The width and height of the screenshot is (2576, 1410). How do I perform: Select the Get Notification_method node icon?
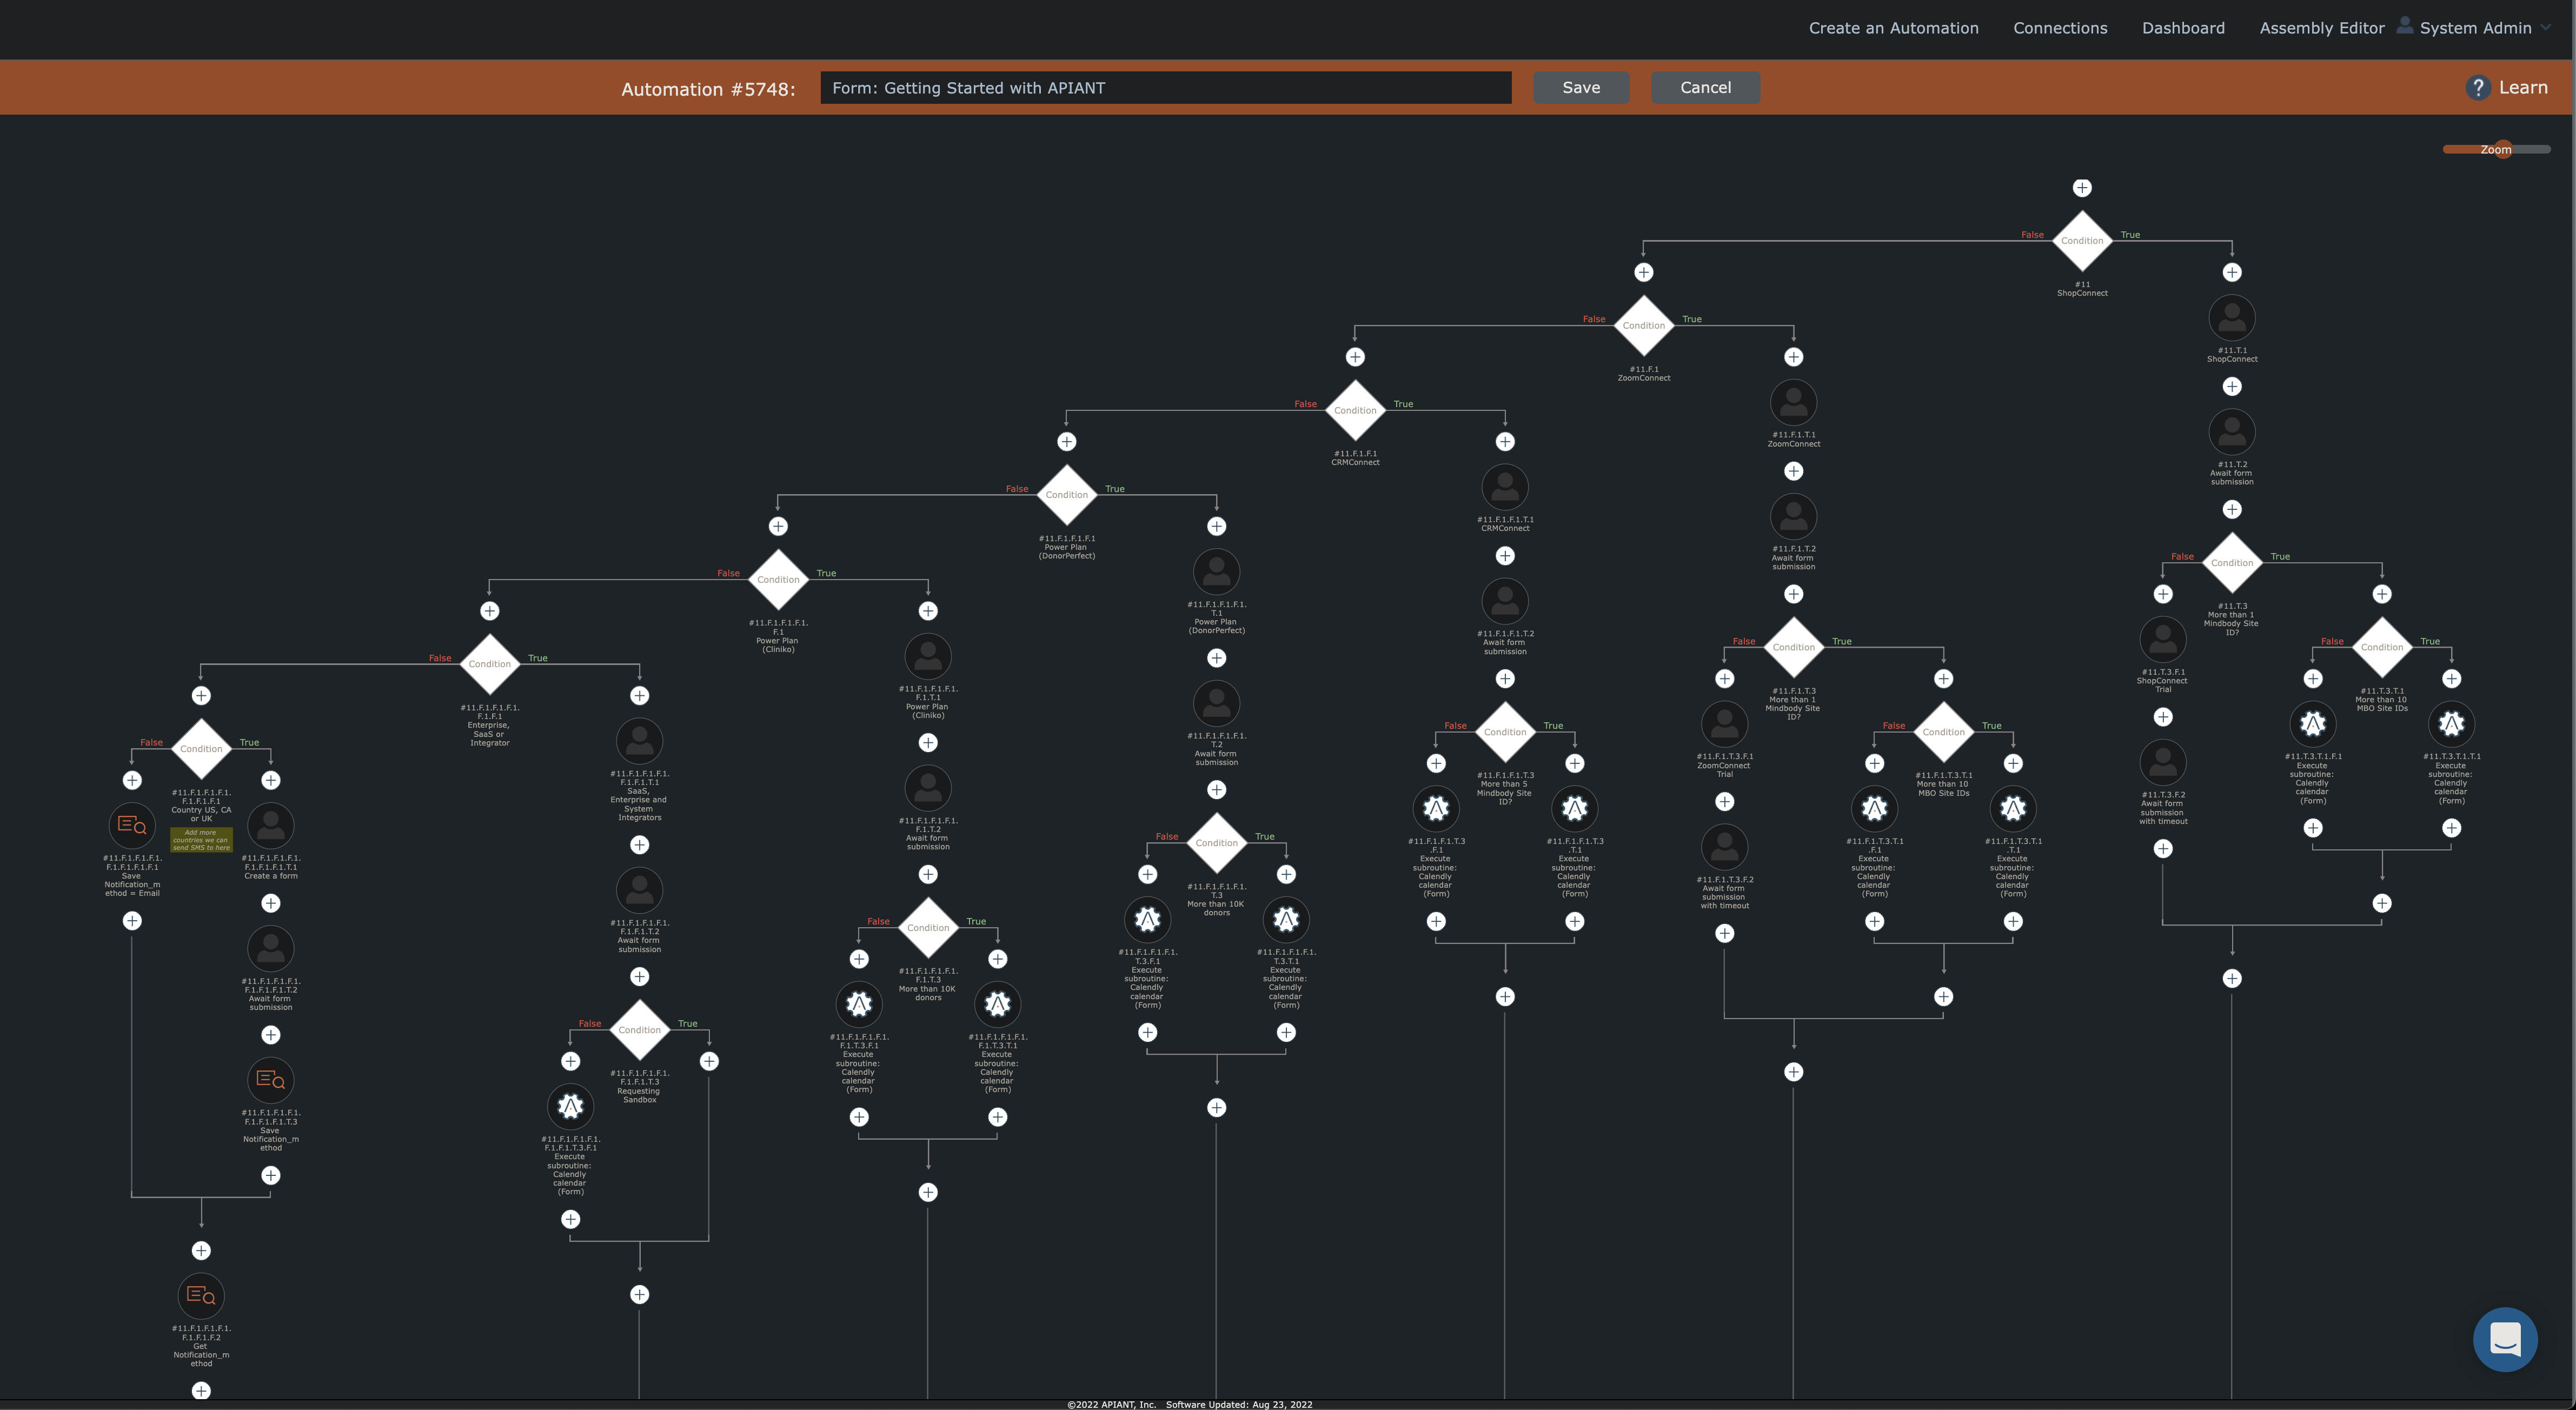point(201,1296)
